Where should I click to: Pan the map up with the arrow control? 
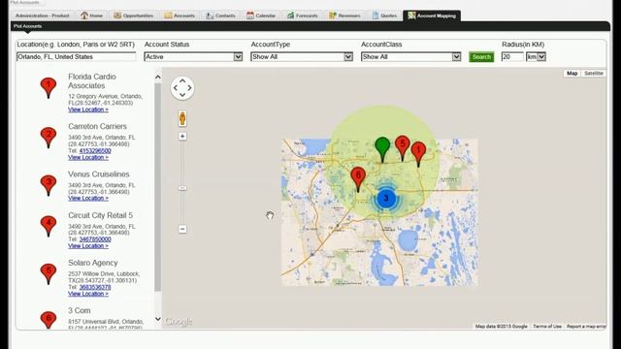182,80
